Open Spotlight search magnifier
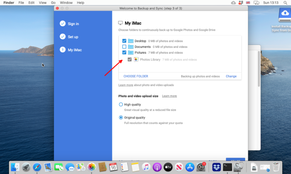The height and width of the screenshot is (174, 291). (285, 3)
